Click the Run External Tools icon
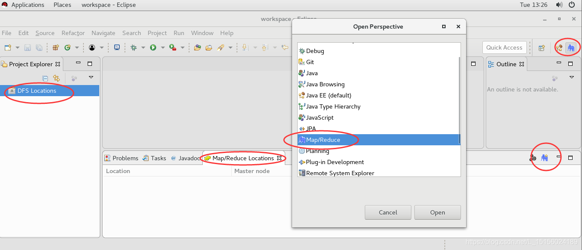582x250 pixels. tap(173, 48)
